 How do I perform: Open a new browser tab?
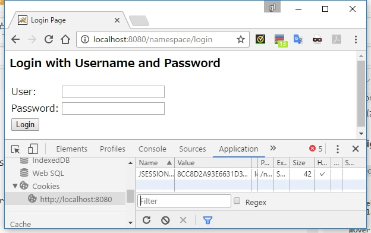(x=139, y=21)
